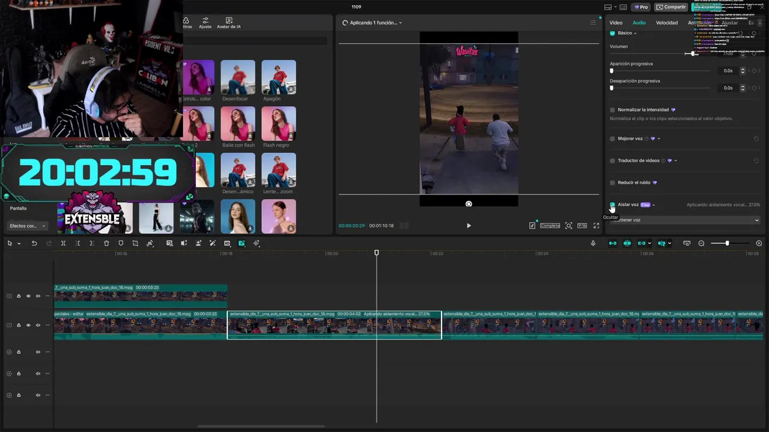Undo the last edit in timeline toolbar

[x=34, y=243]
